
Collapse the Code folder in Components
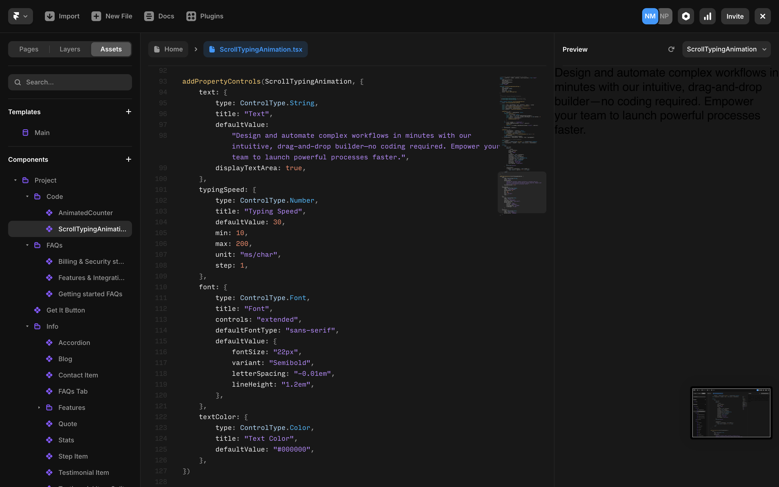click(27, 196)
